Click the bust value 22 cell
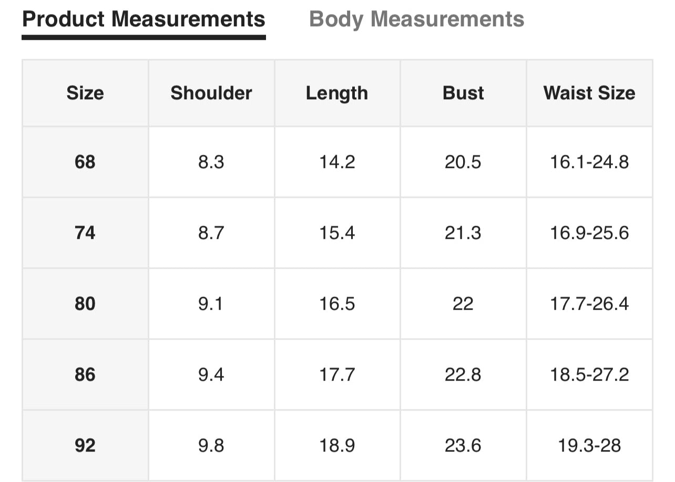The width and height of the screenshot is (675, 482). click(463, 303)
